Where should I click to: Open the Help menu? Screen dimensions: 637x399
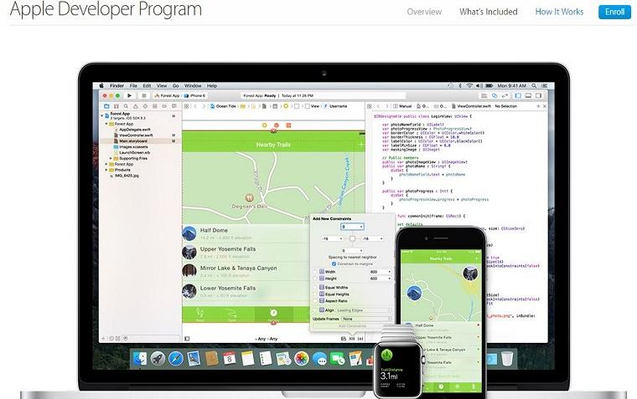pyautogui.click(x=212, y=85)
